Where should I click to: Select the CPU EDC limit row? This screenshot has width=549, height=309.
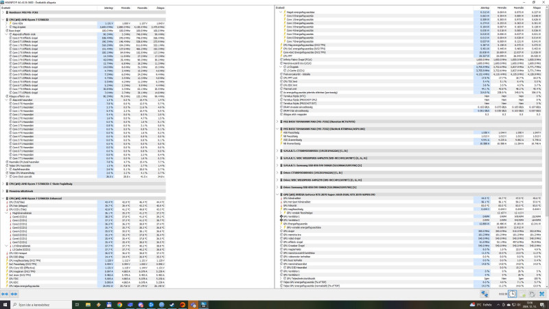[x=408, y=85]
